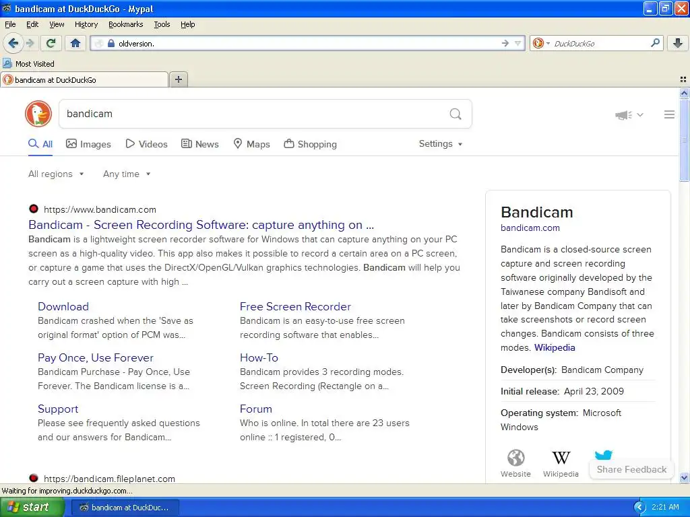Click the 2:21 AM taskbar clock
The image size is (690, 517).
coord(665,507)
